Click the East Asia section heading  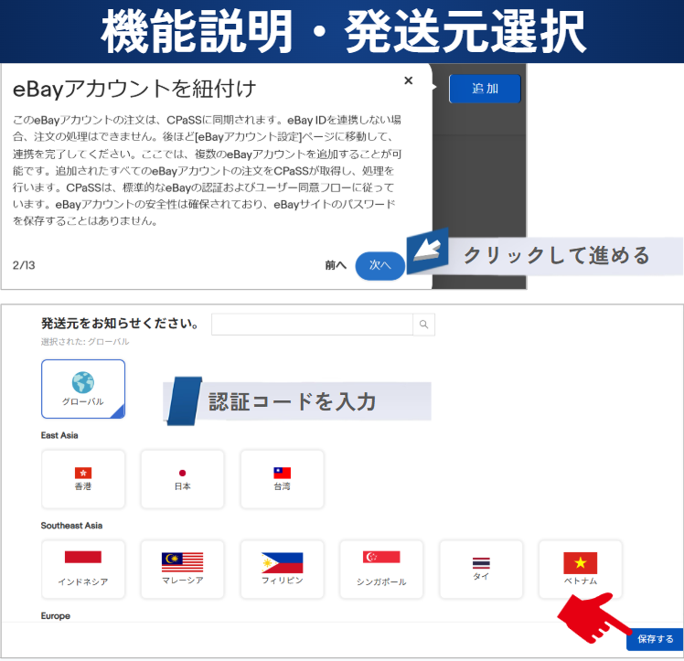pyautogui.click(x=59, y=435)
